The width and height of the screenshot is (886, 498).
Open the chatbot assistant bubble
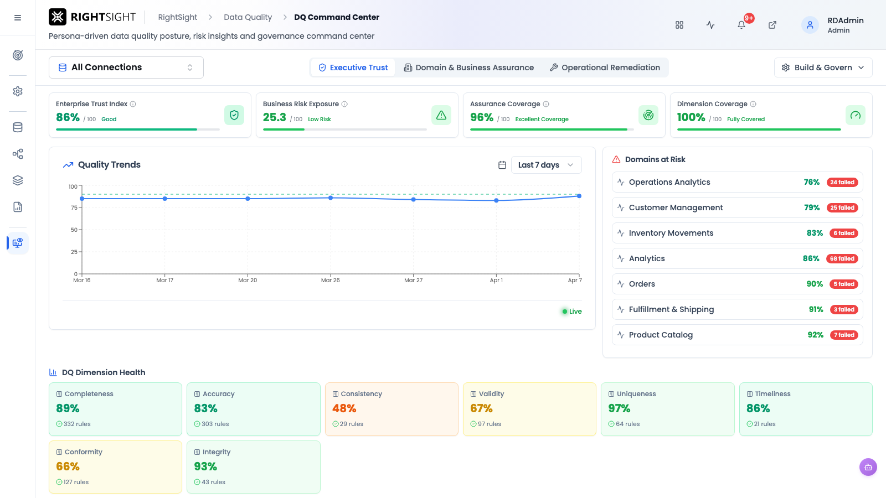point(868,467)
